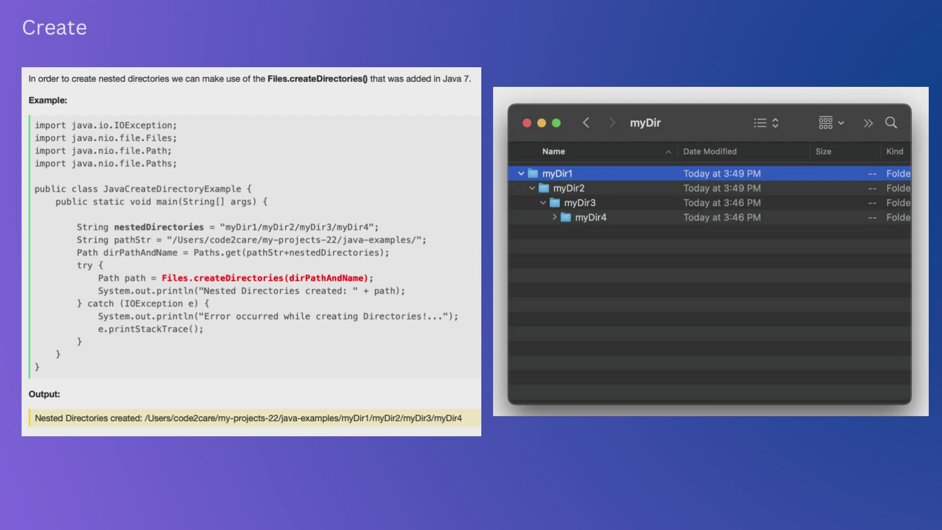
Task: Select the myDir1 row name text
Action: click(x=557, y=173)
